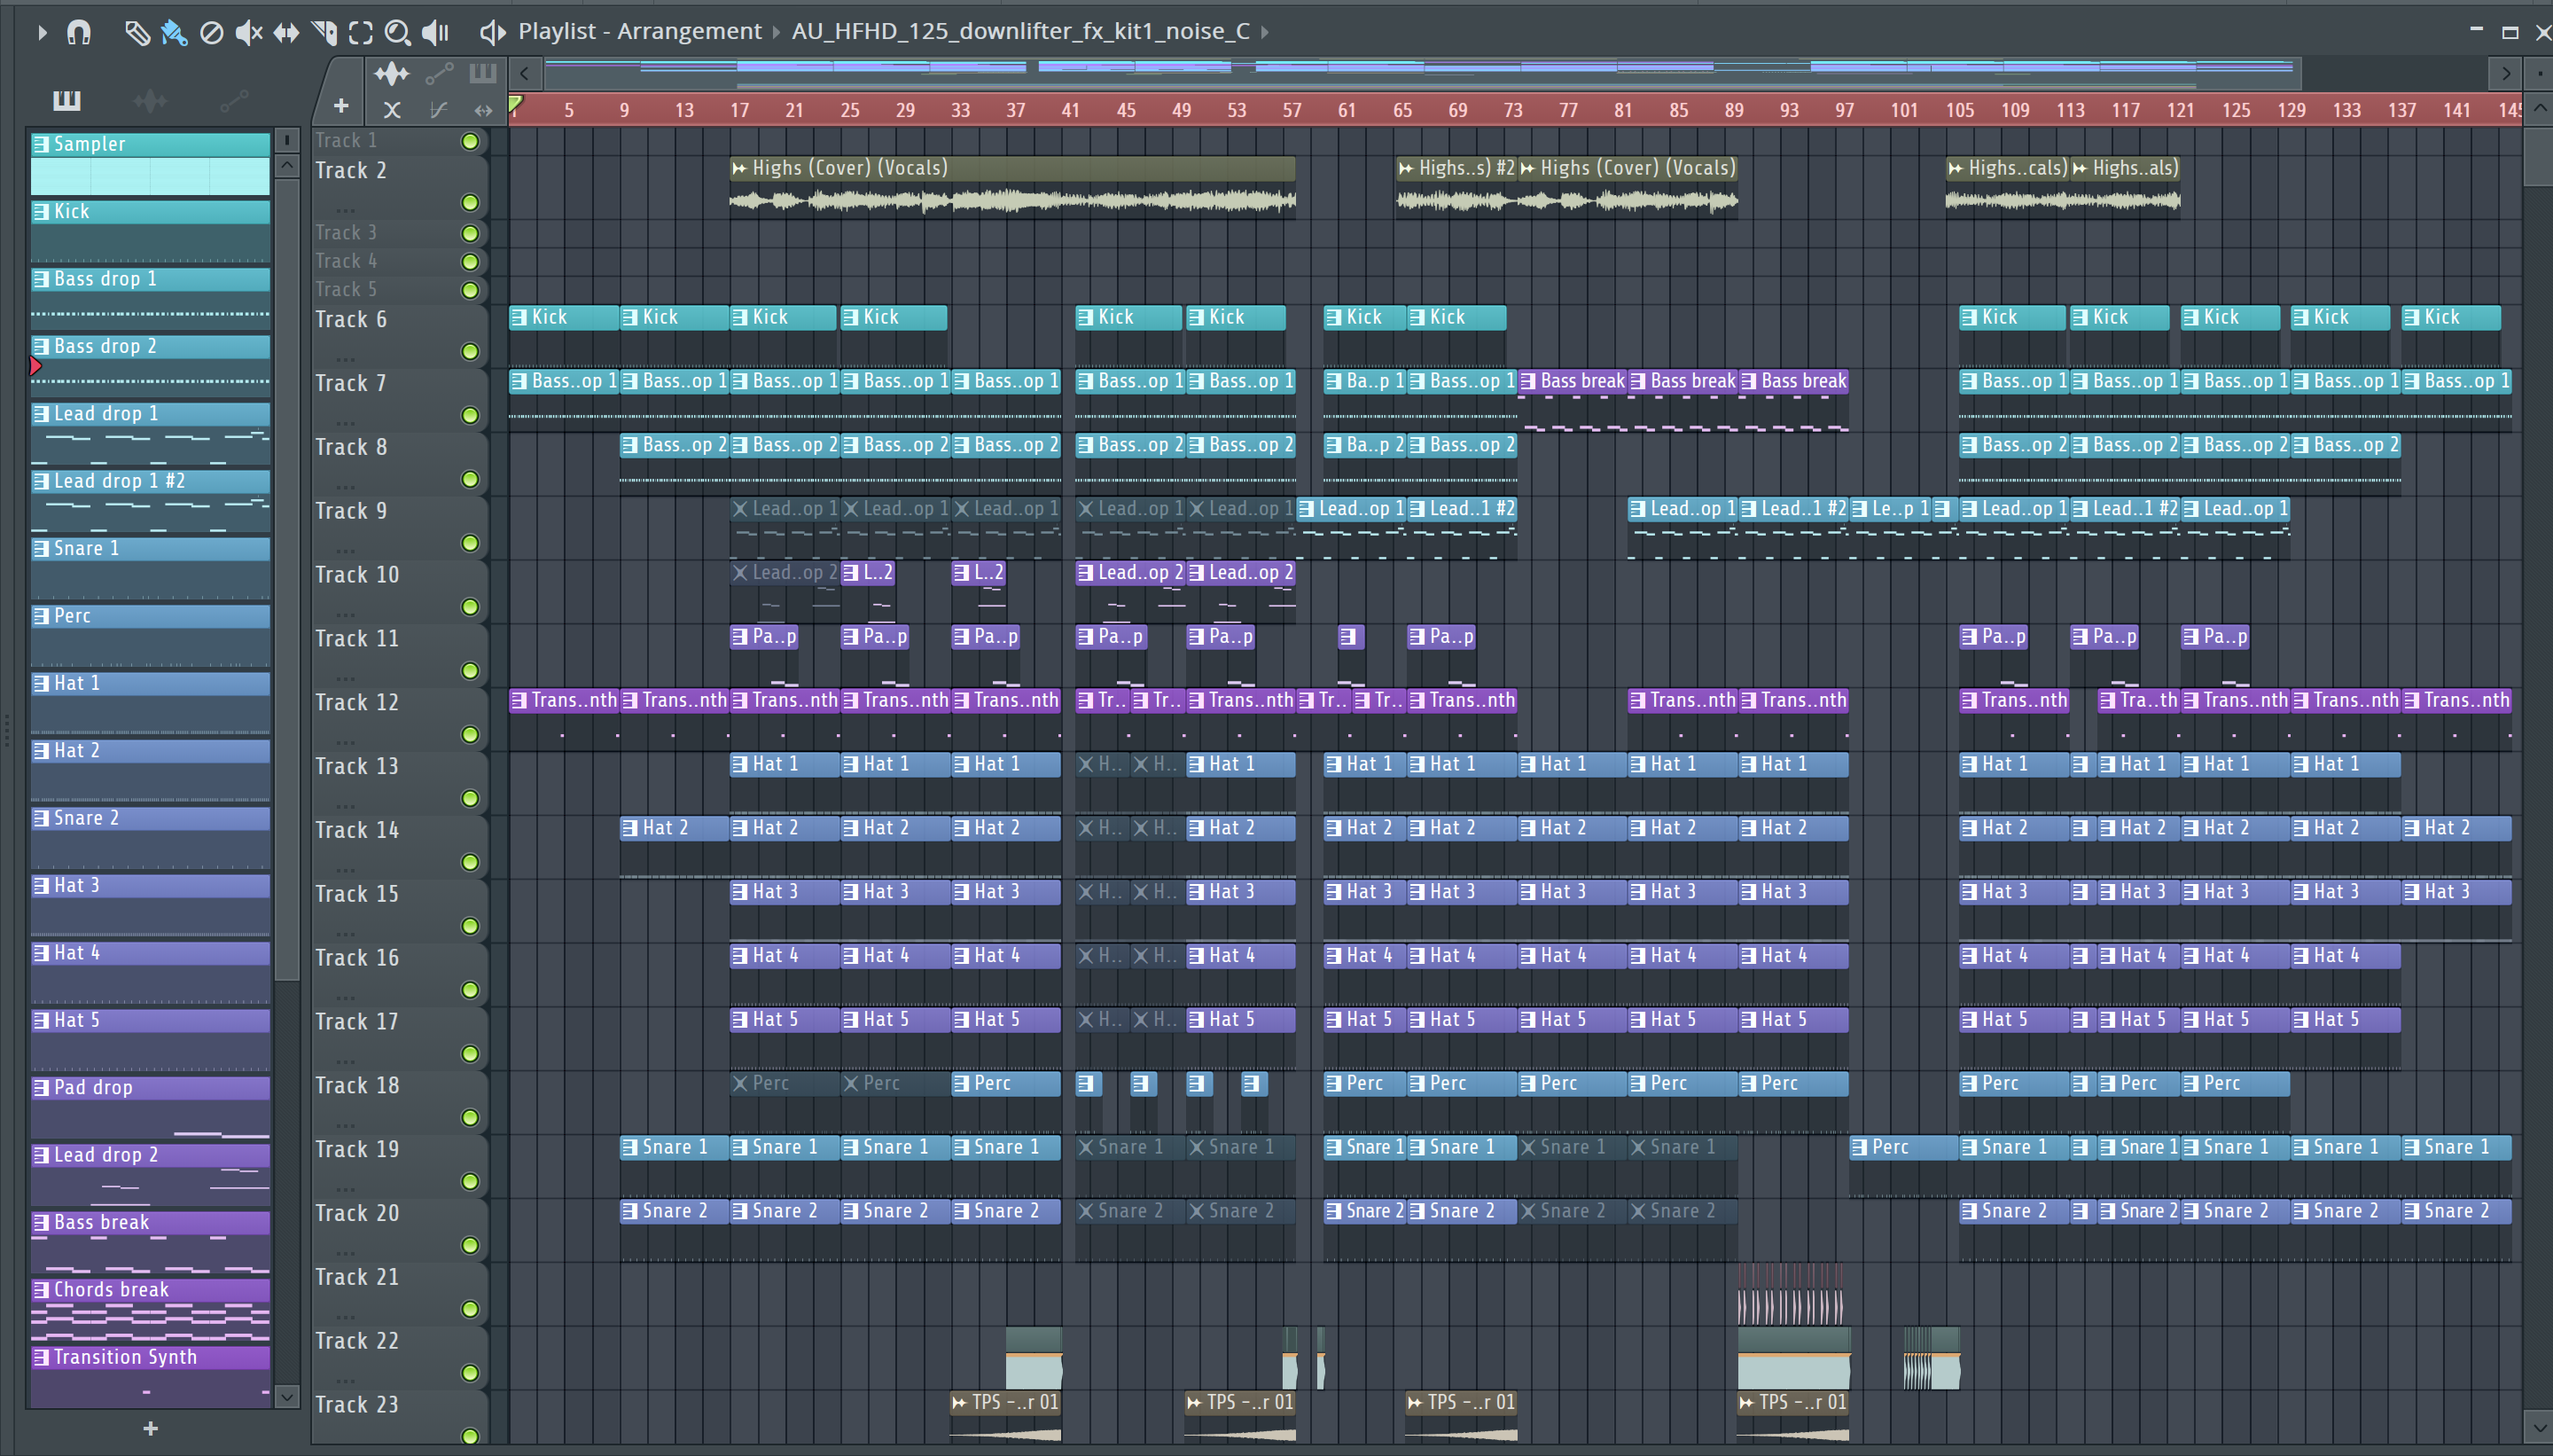Viewport: 2553px width, 1456px height.
Task: Select the Draw pencil tool
Action: tap(137, 33)
